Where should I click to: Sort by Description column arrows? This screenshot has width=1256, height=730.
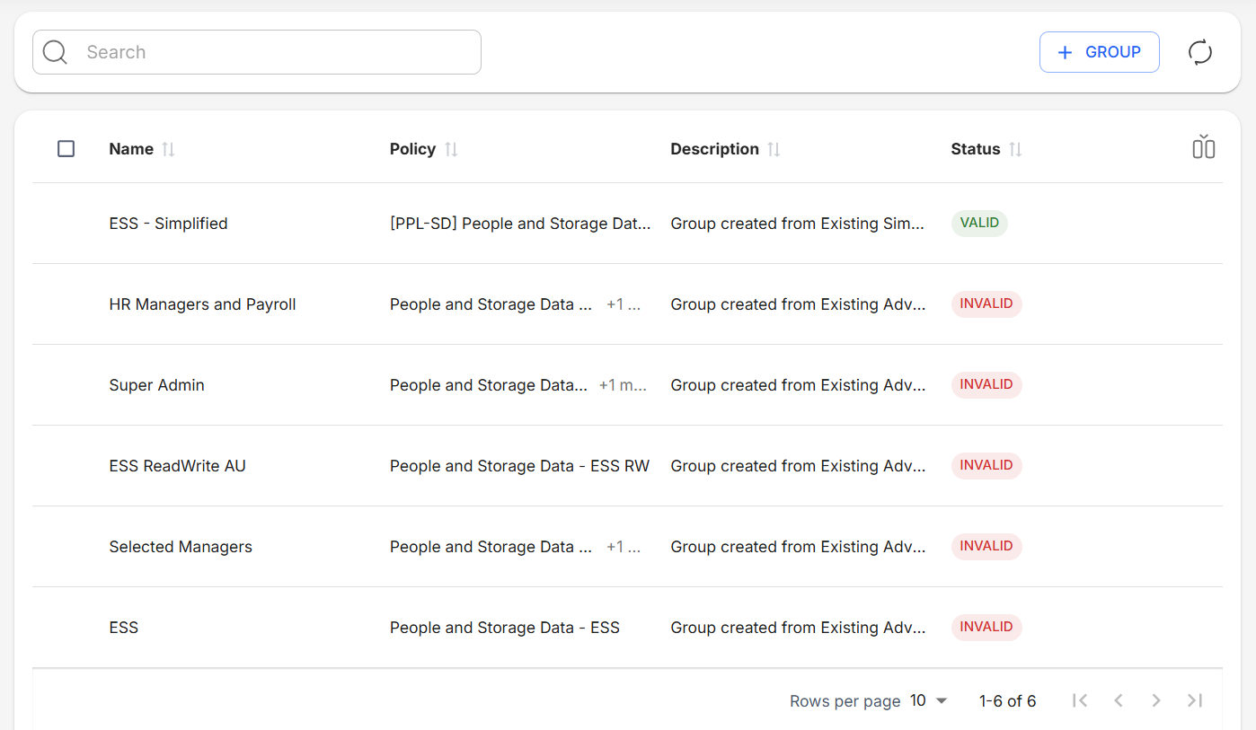pos(774,149)
